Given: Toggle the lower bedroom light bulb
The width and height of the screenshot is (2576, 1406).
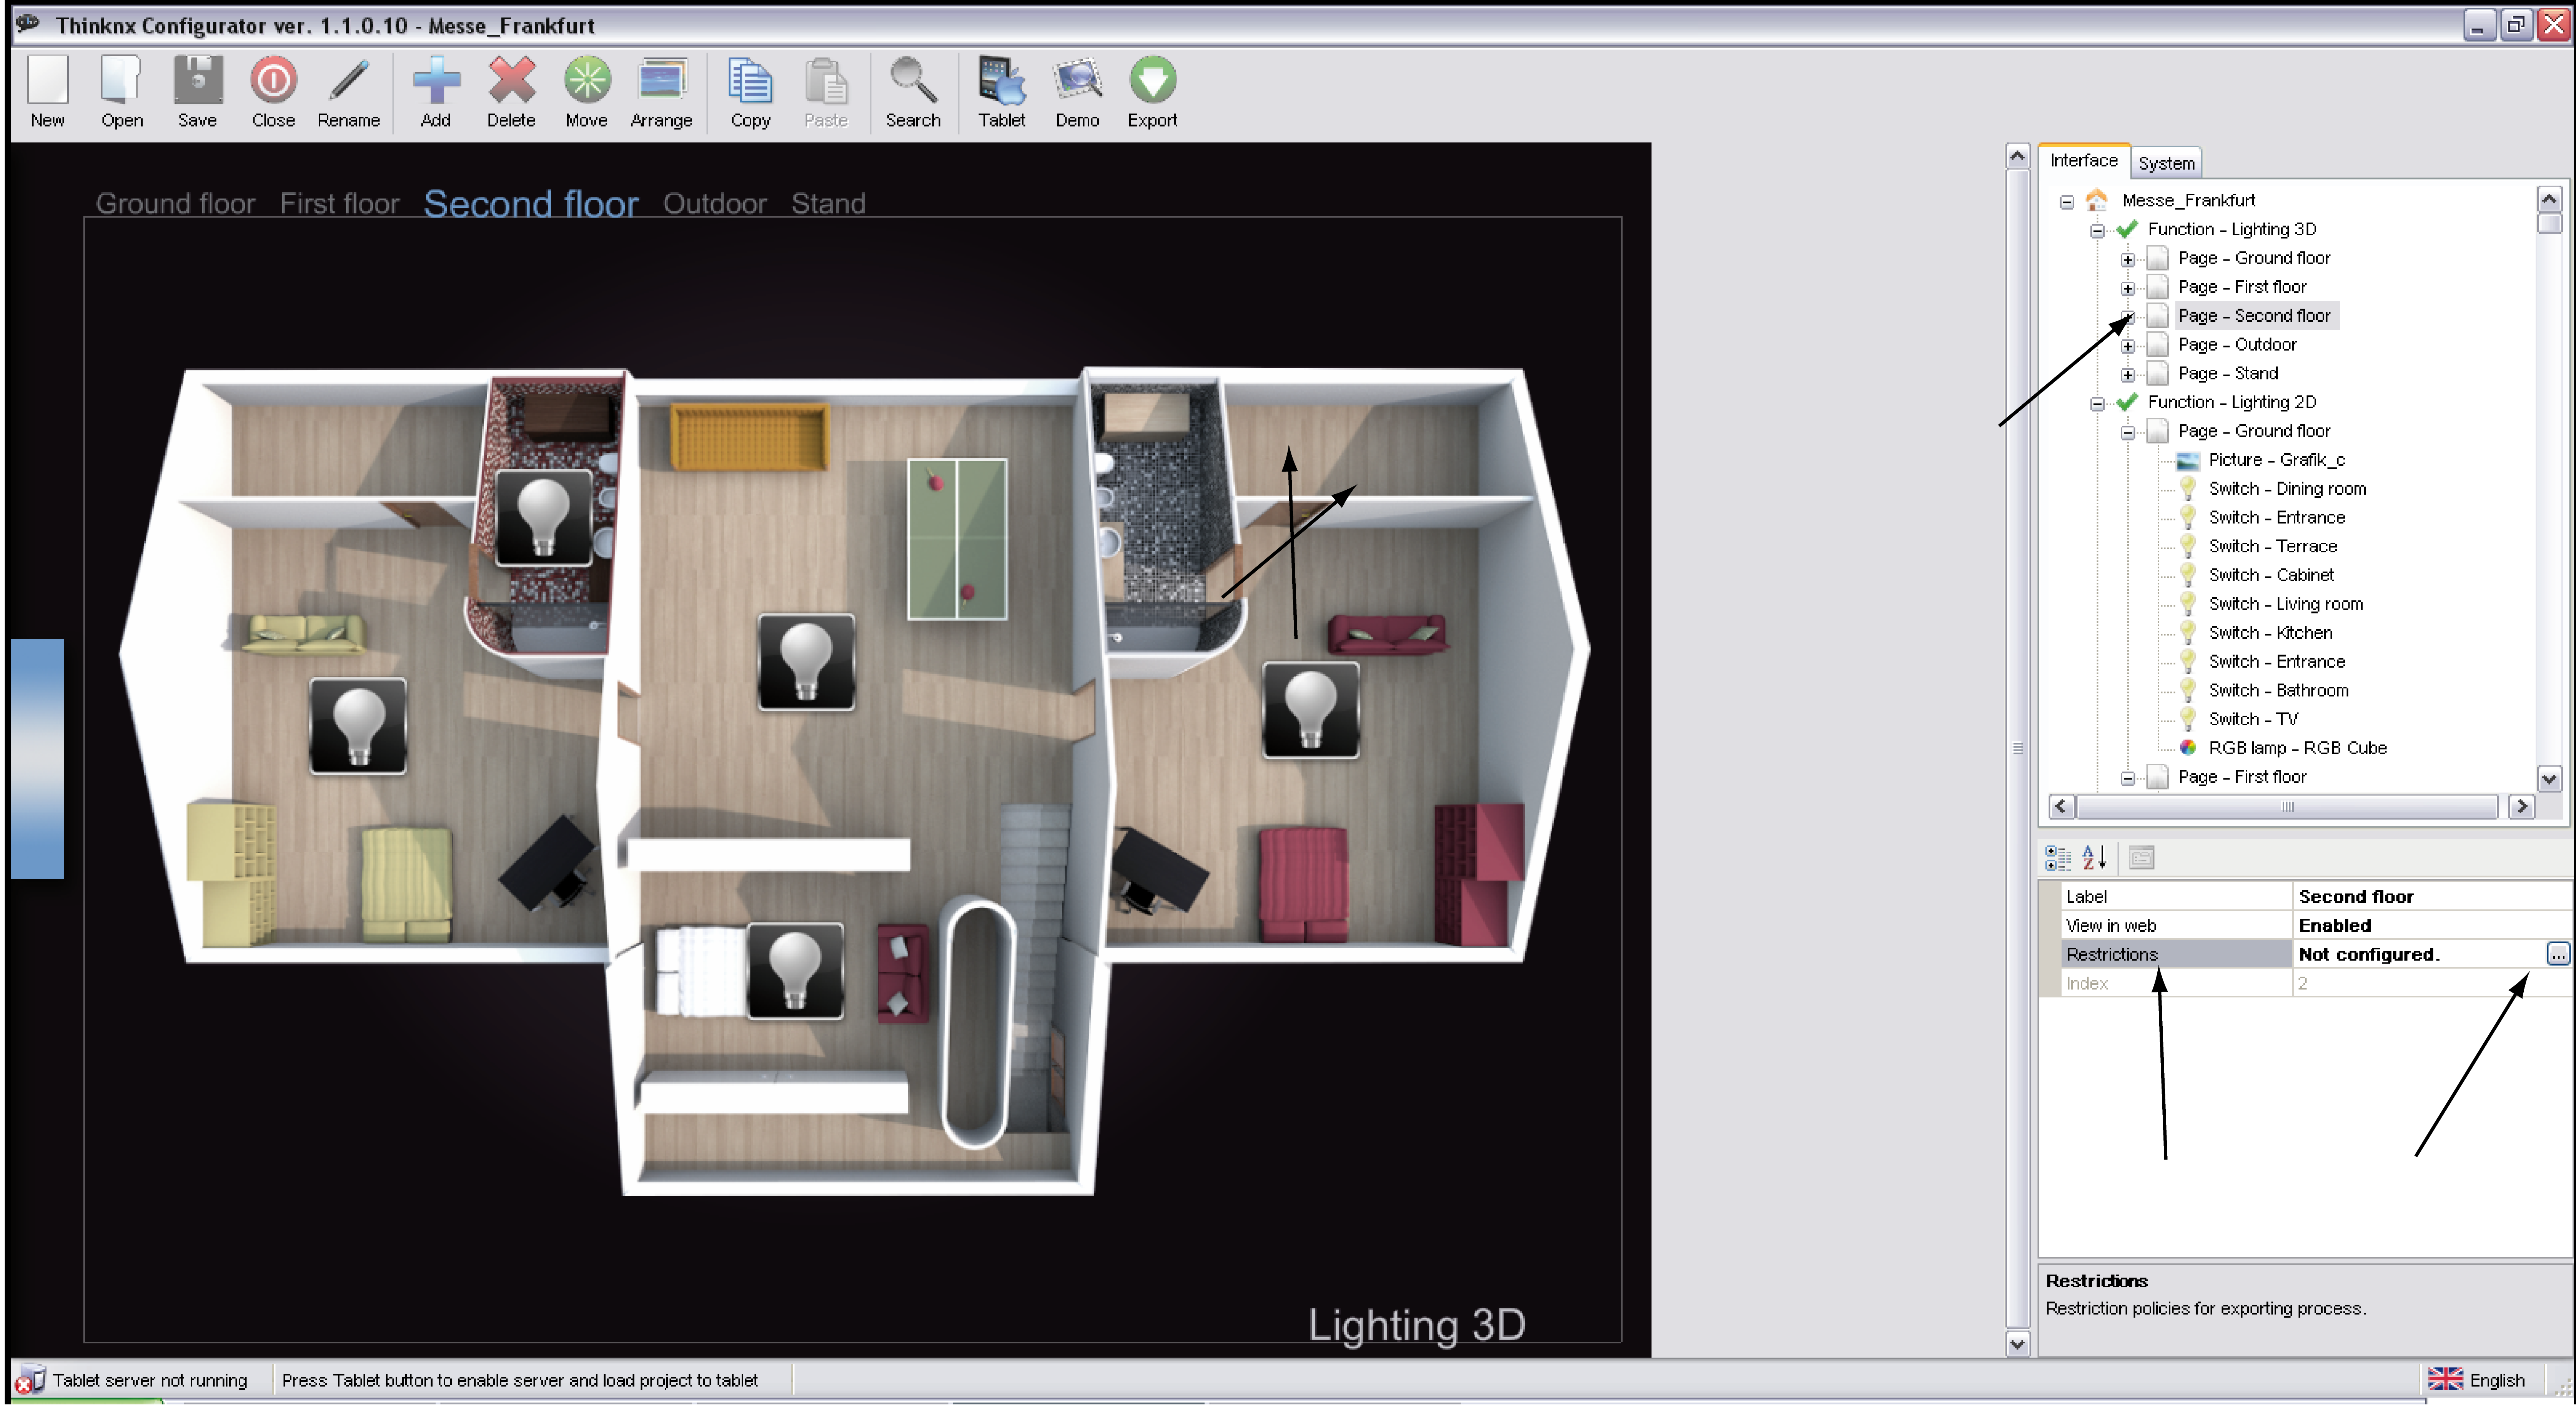Looking at the screenshot, I should [795, 971].
